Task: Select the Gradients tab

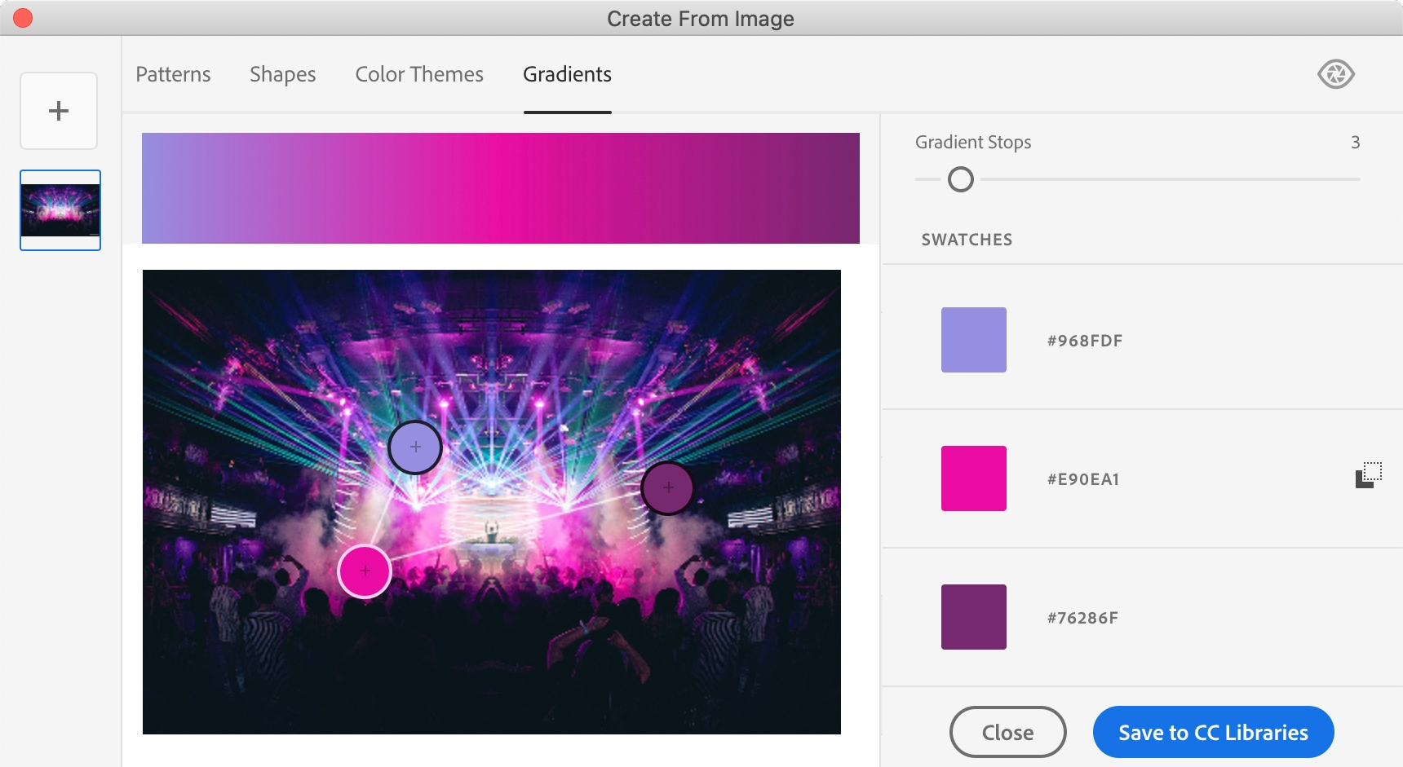Action: pyautogui.click(x=567, y=74)
